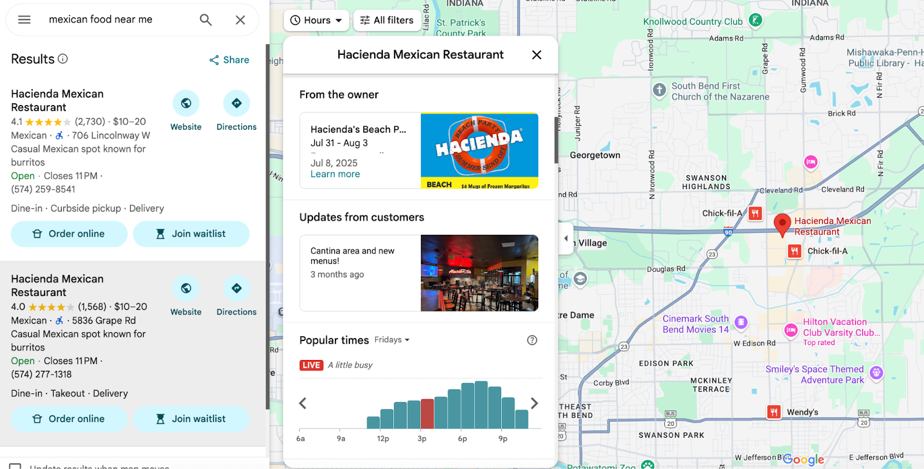Join waitlist for Lincolnway W Hacienda

[x=191, y=234]
